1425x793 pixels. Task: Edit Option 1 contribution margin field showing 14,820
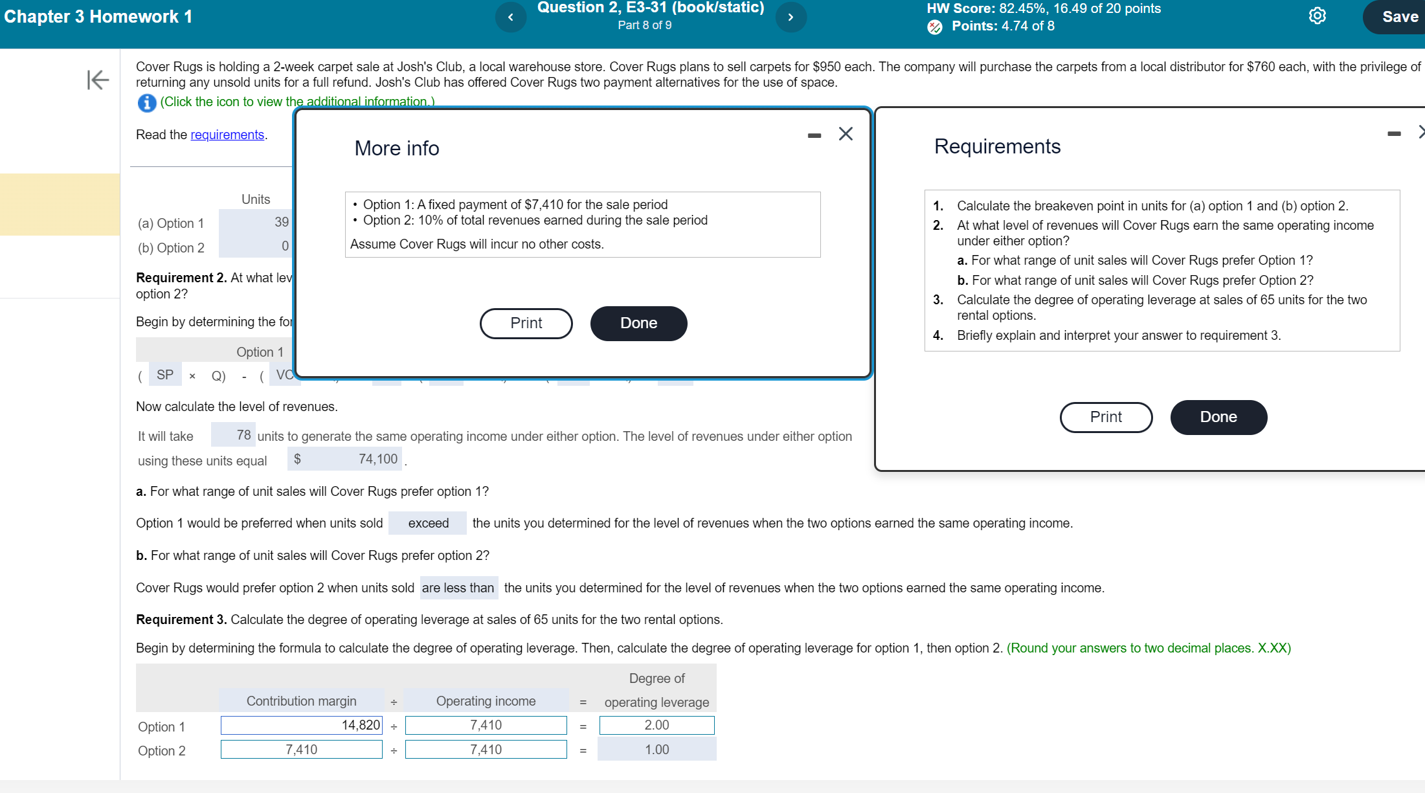coord(301,725)
